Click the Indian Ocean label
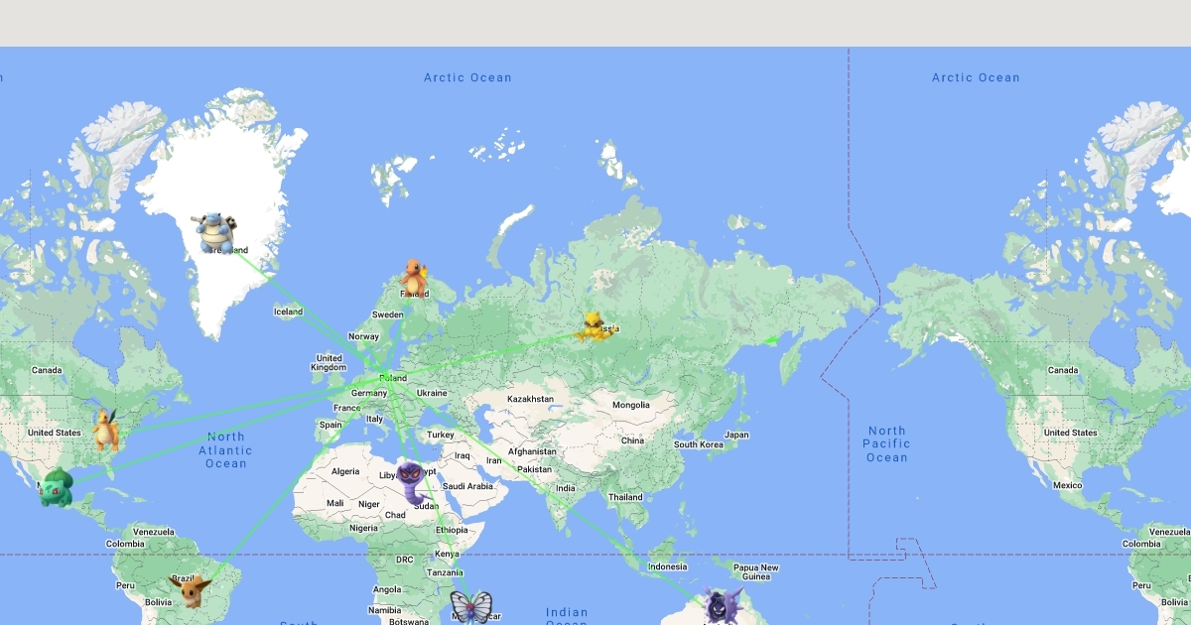This screenshot has height=625, width=1191. (x=567, y=617)
